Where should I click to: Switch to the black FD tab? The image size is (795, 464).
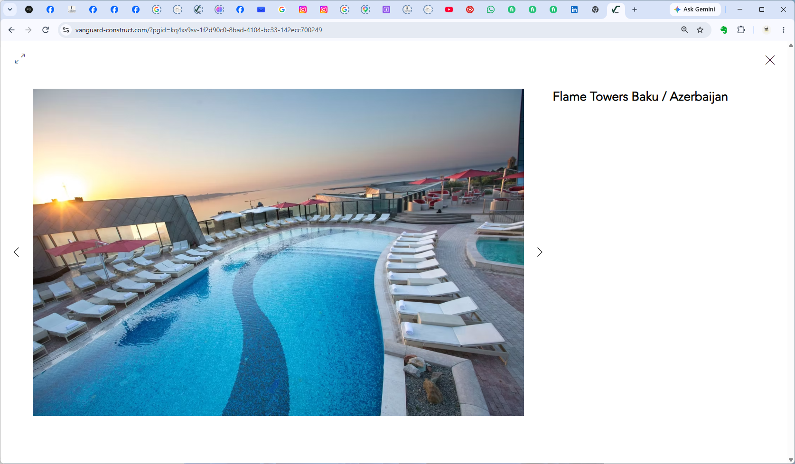click(x=29, y=9)
